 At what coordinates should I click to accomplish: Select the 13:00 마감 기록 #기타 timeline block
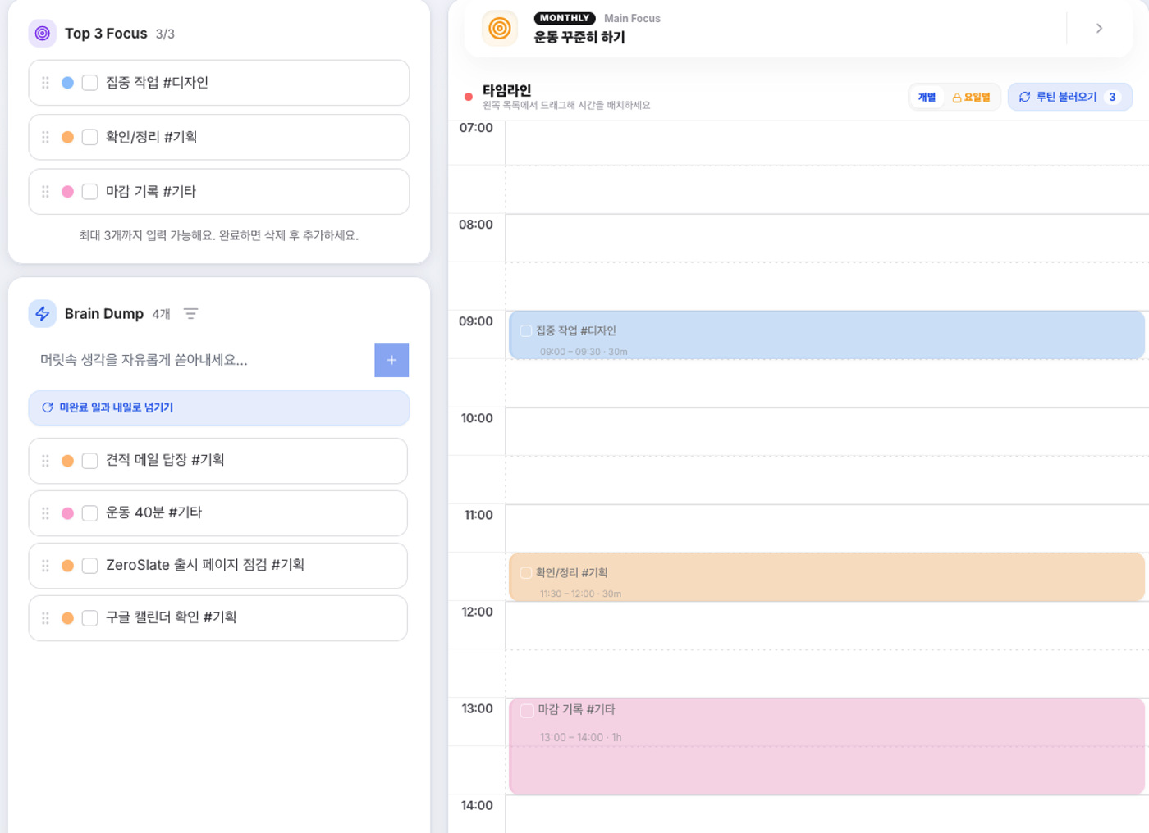[826, 746]
